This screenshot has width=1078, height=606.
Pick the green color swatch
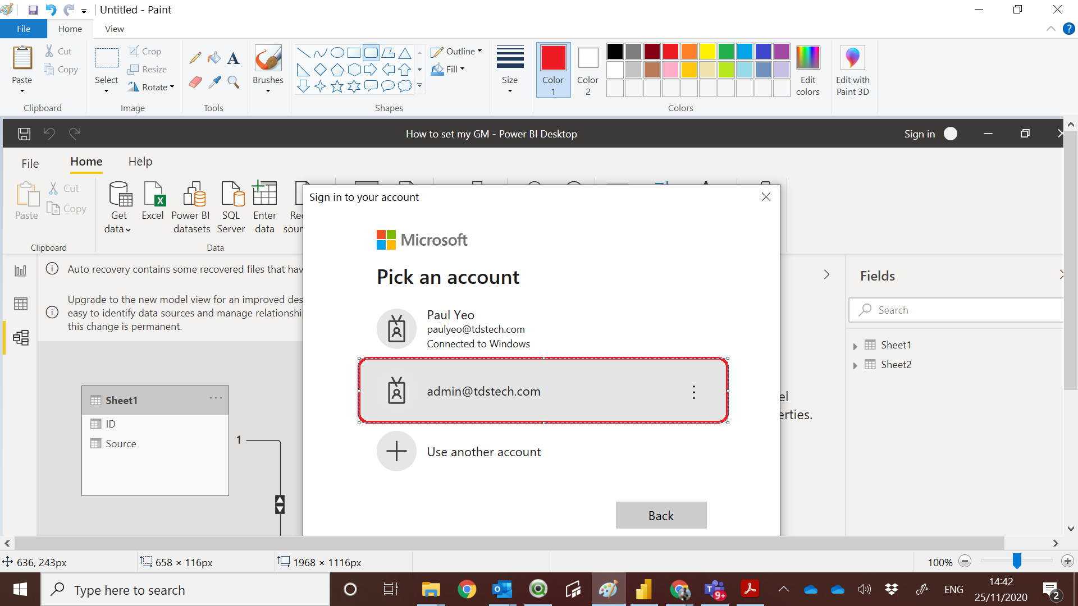pyautogui.click(x=726, y=51)
